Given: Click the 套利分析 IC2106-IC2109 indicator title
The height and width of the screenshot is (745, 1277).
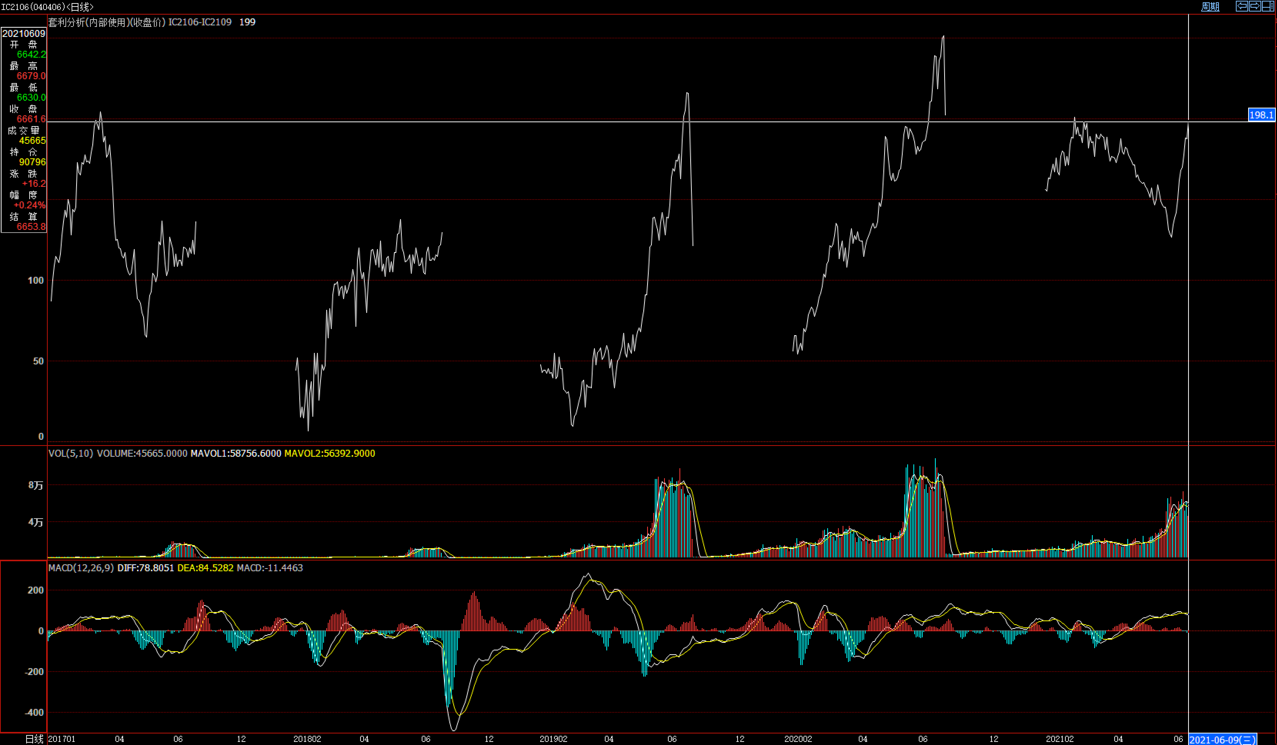Looking at the screenshot, I should pyautogui.click(x=140, y=22).
